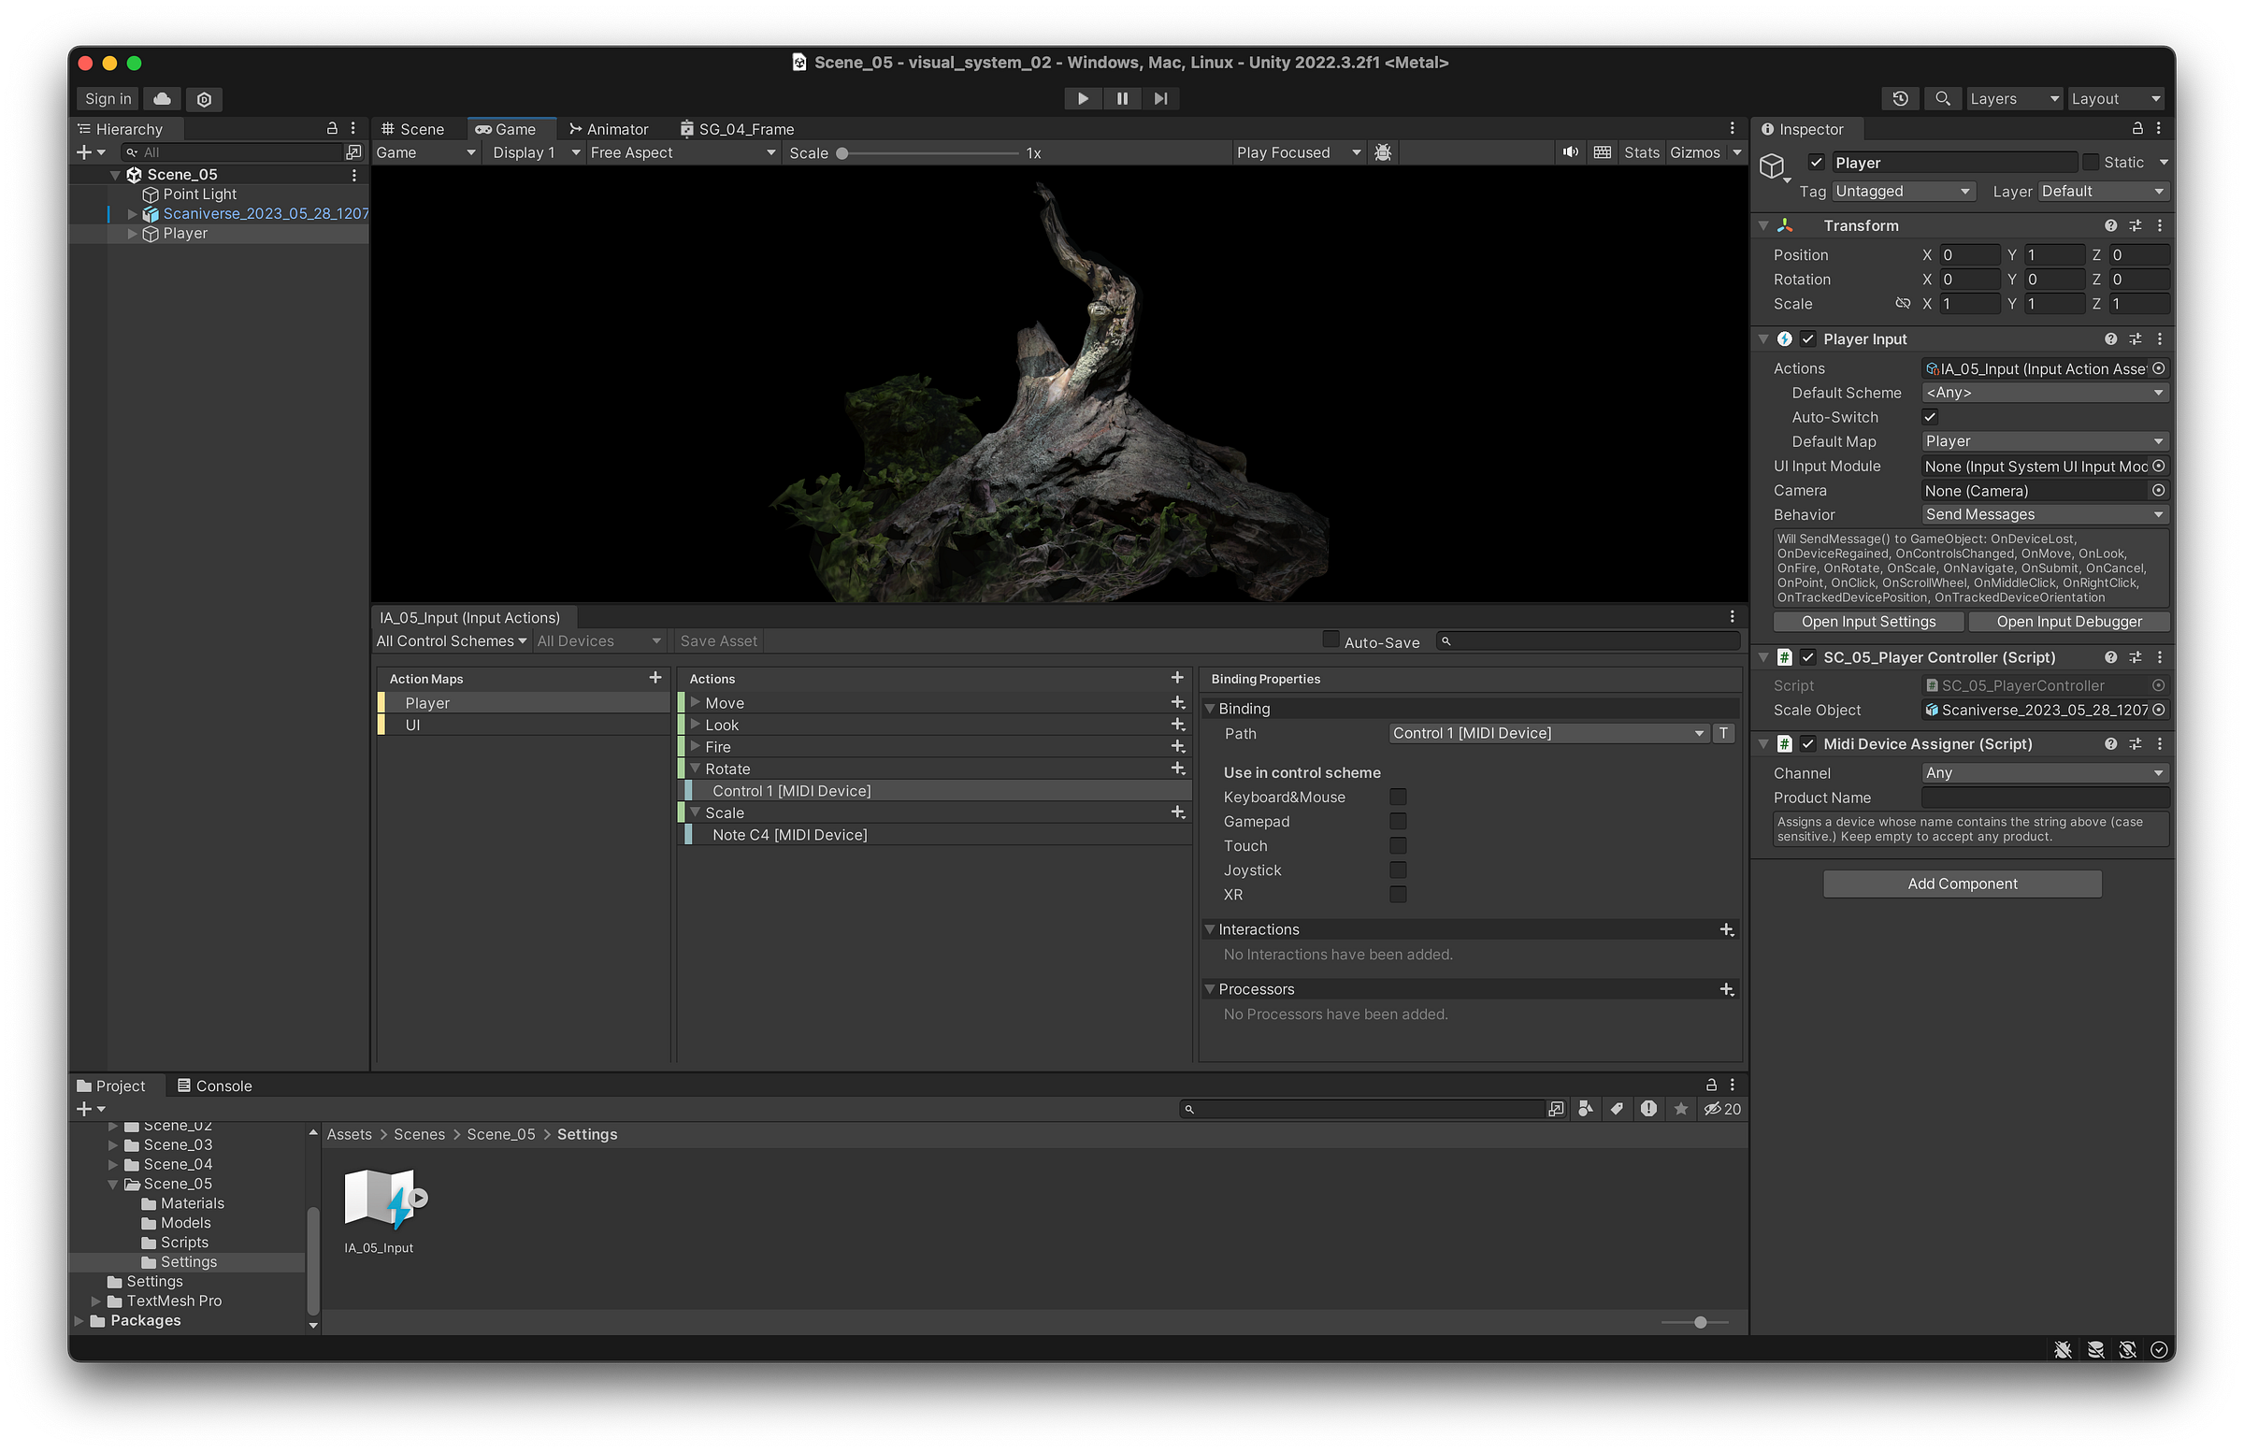Switch to the Animator tab
This screenshot has width=2244, height=1452.
pyautogui.click(x=609, y=129)
